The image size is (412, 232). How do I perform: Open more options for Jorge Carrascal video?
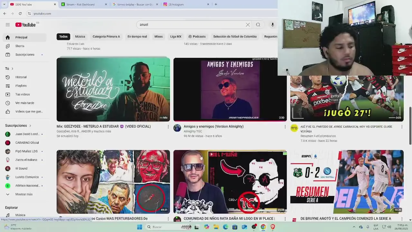click(x=402, y=127)
